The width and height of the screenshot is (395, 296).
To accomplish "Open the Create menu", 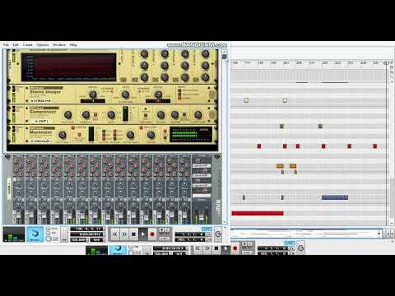I will pos(28,44).
